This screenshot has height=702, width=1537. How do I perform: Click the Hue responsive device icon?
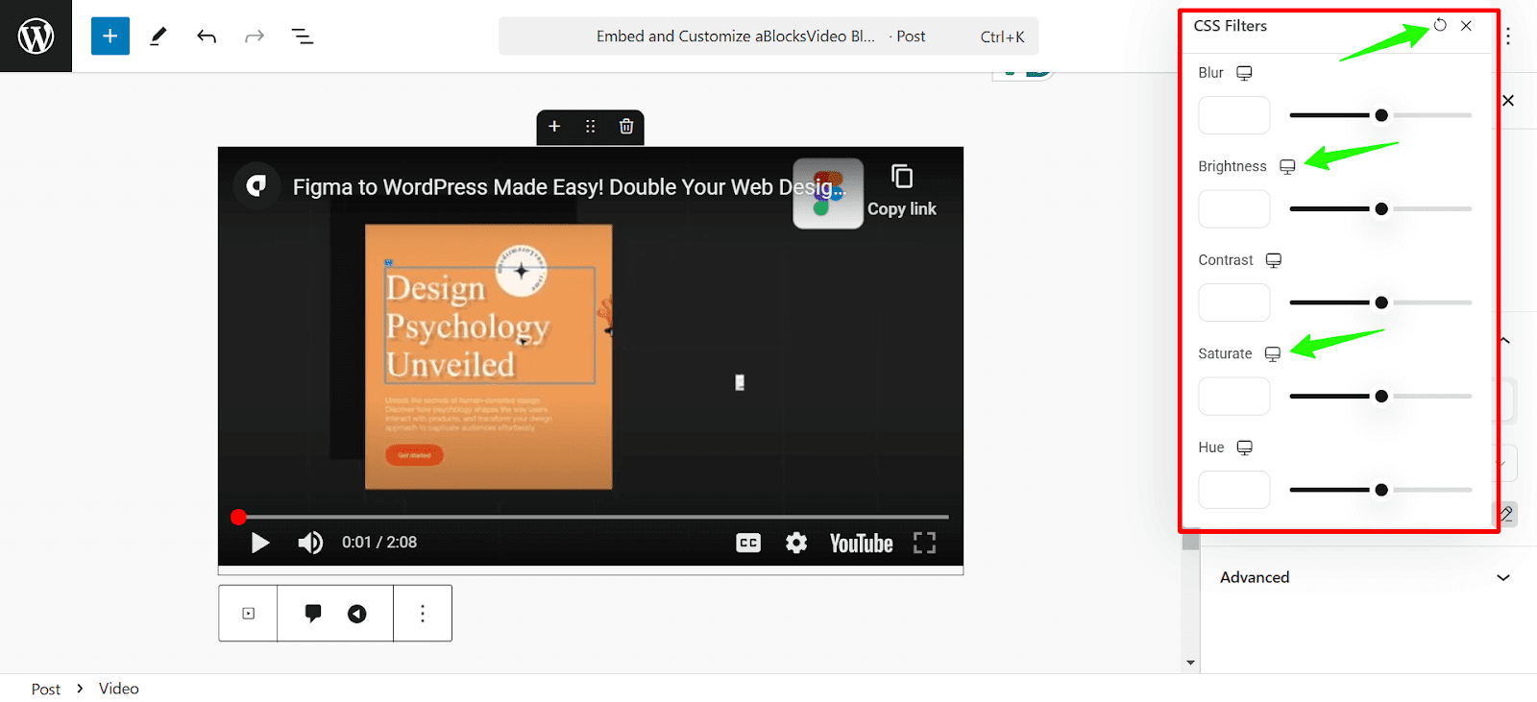click(1245, 448)
